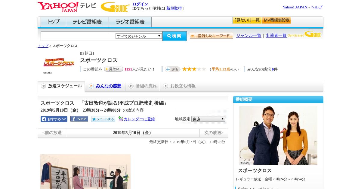Open the 地域設定 東京 region dropdown
Viewport: 361px width, 189px height.
pyautogui.click(x=208, y=119)
